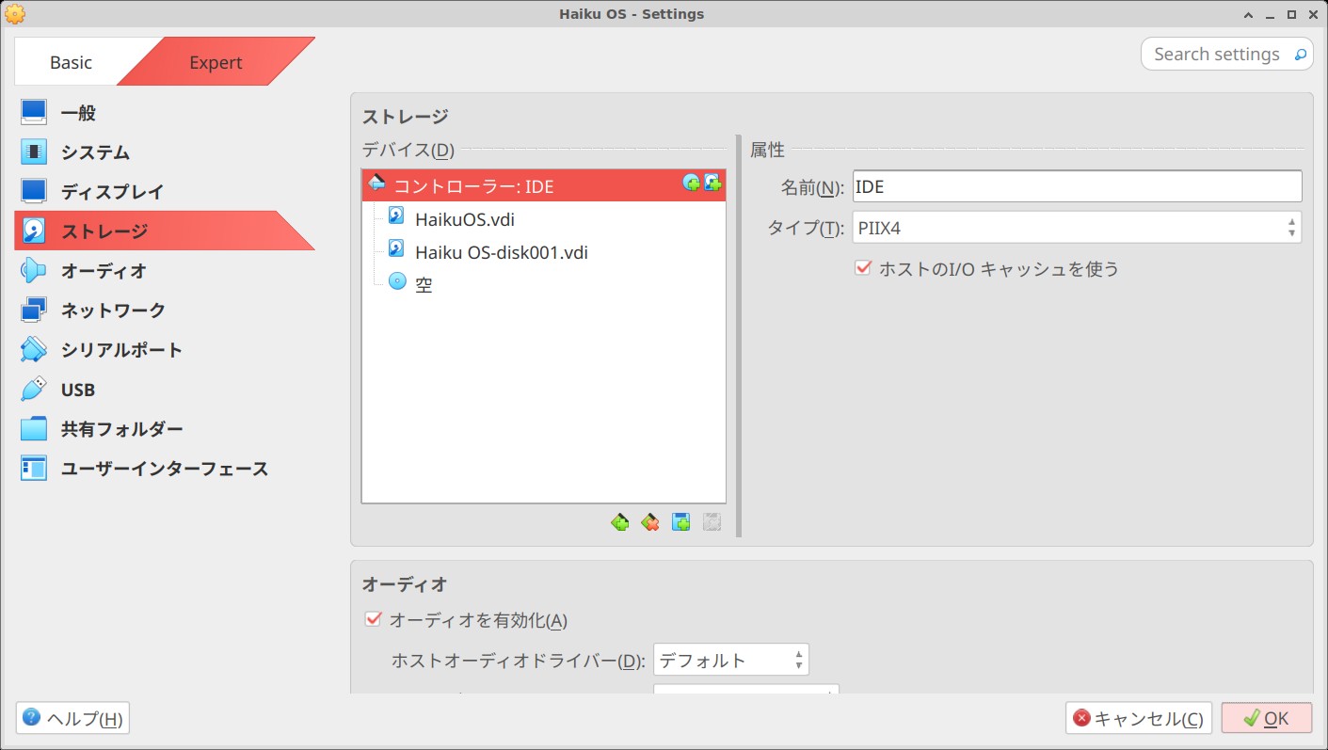Click the 名前 field containing IDE
1328x750 pixels.
tap(1077, 186)
